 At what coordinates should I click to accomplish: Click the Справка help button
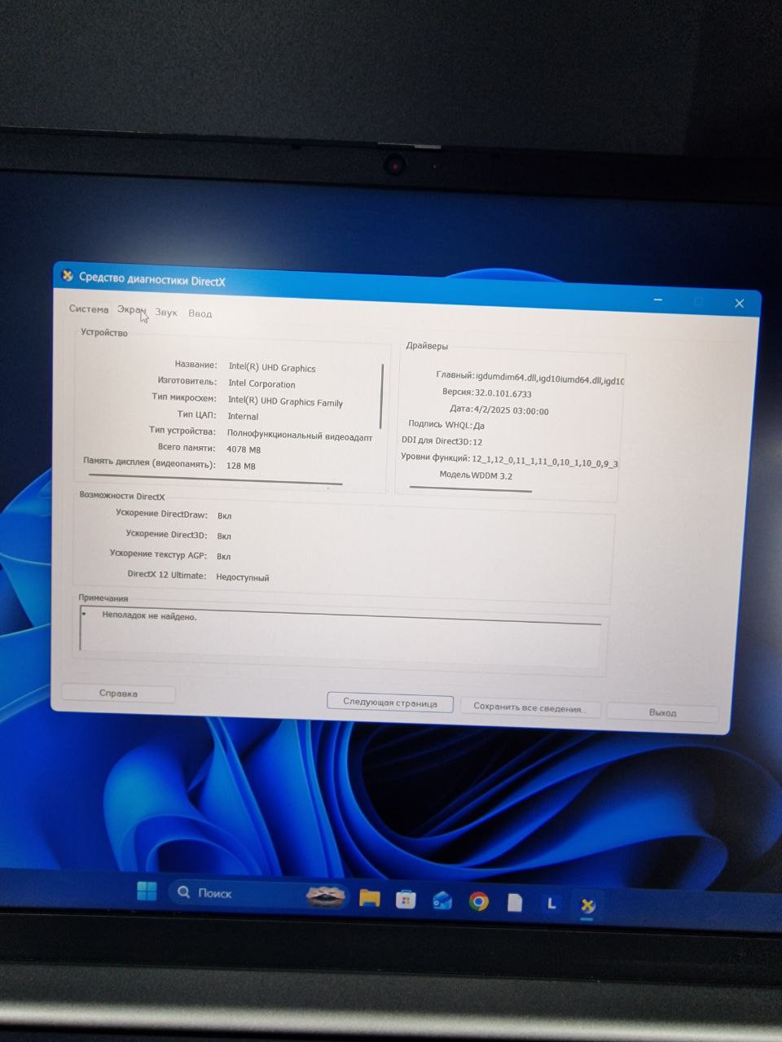click(119, 694)
